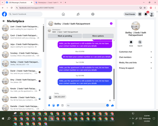Open Annette conversation in the chat list
Viewport: 158px width, 126px height.
[x=21, y=99]
